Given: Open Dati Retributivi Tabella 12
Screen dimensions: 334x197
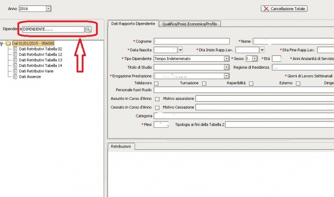Looking at the screenshot, I should click(x=40, y=55).
